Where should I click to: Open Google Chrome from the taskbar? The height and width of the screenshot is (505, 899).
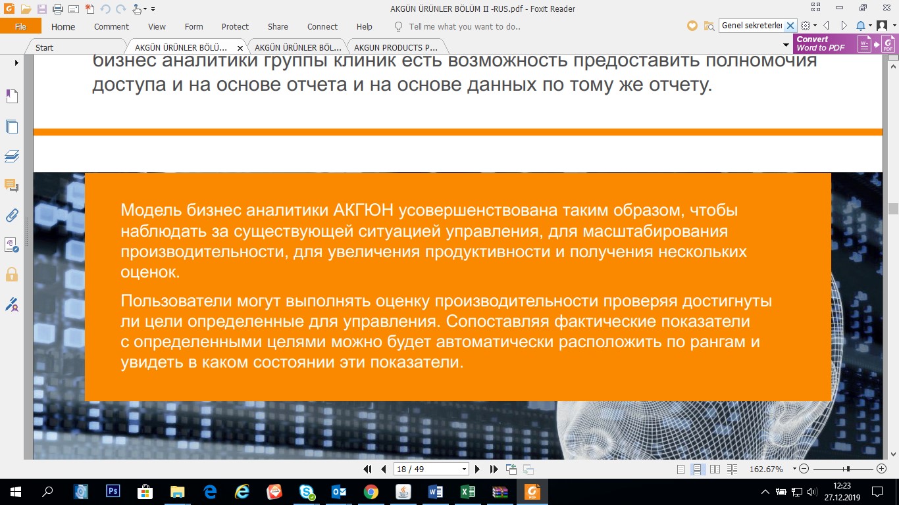(371, 492)
